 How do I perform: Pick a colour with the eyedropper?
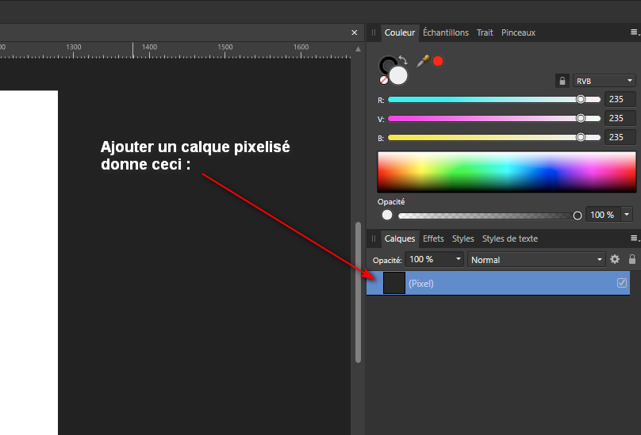(423, 61)
